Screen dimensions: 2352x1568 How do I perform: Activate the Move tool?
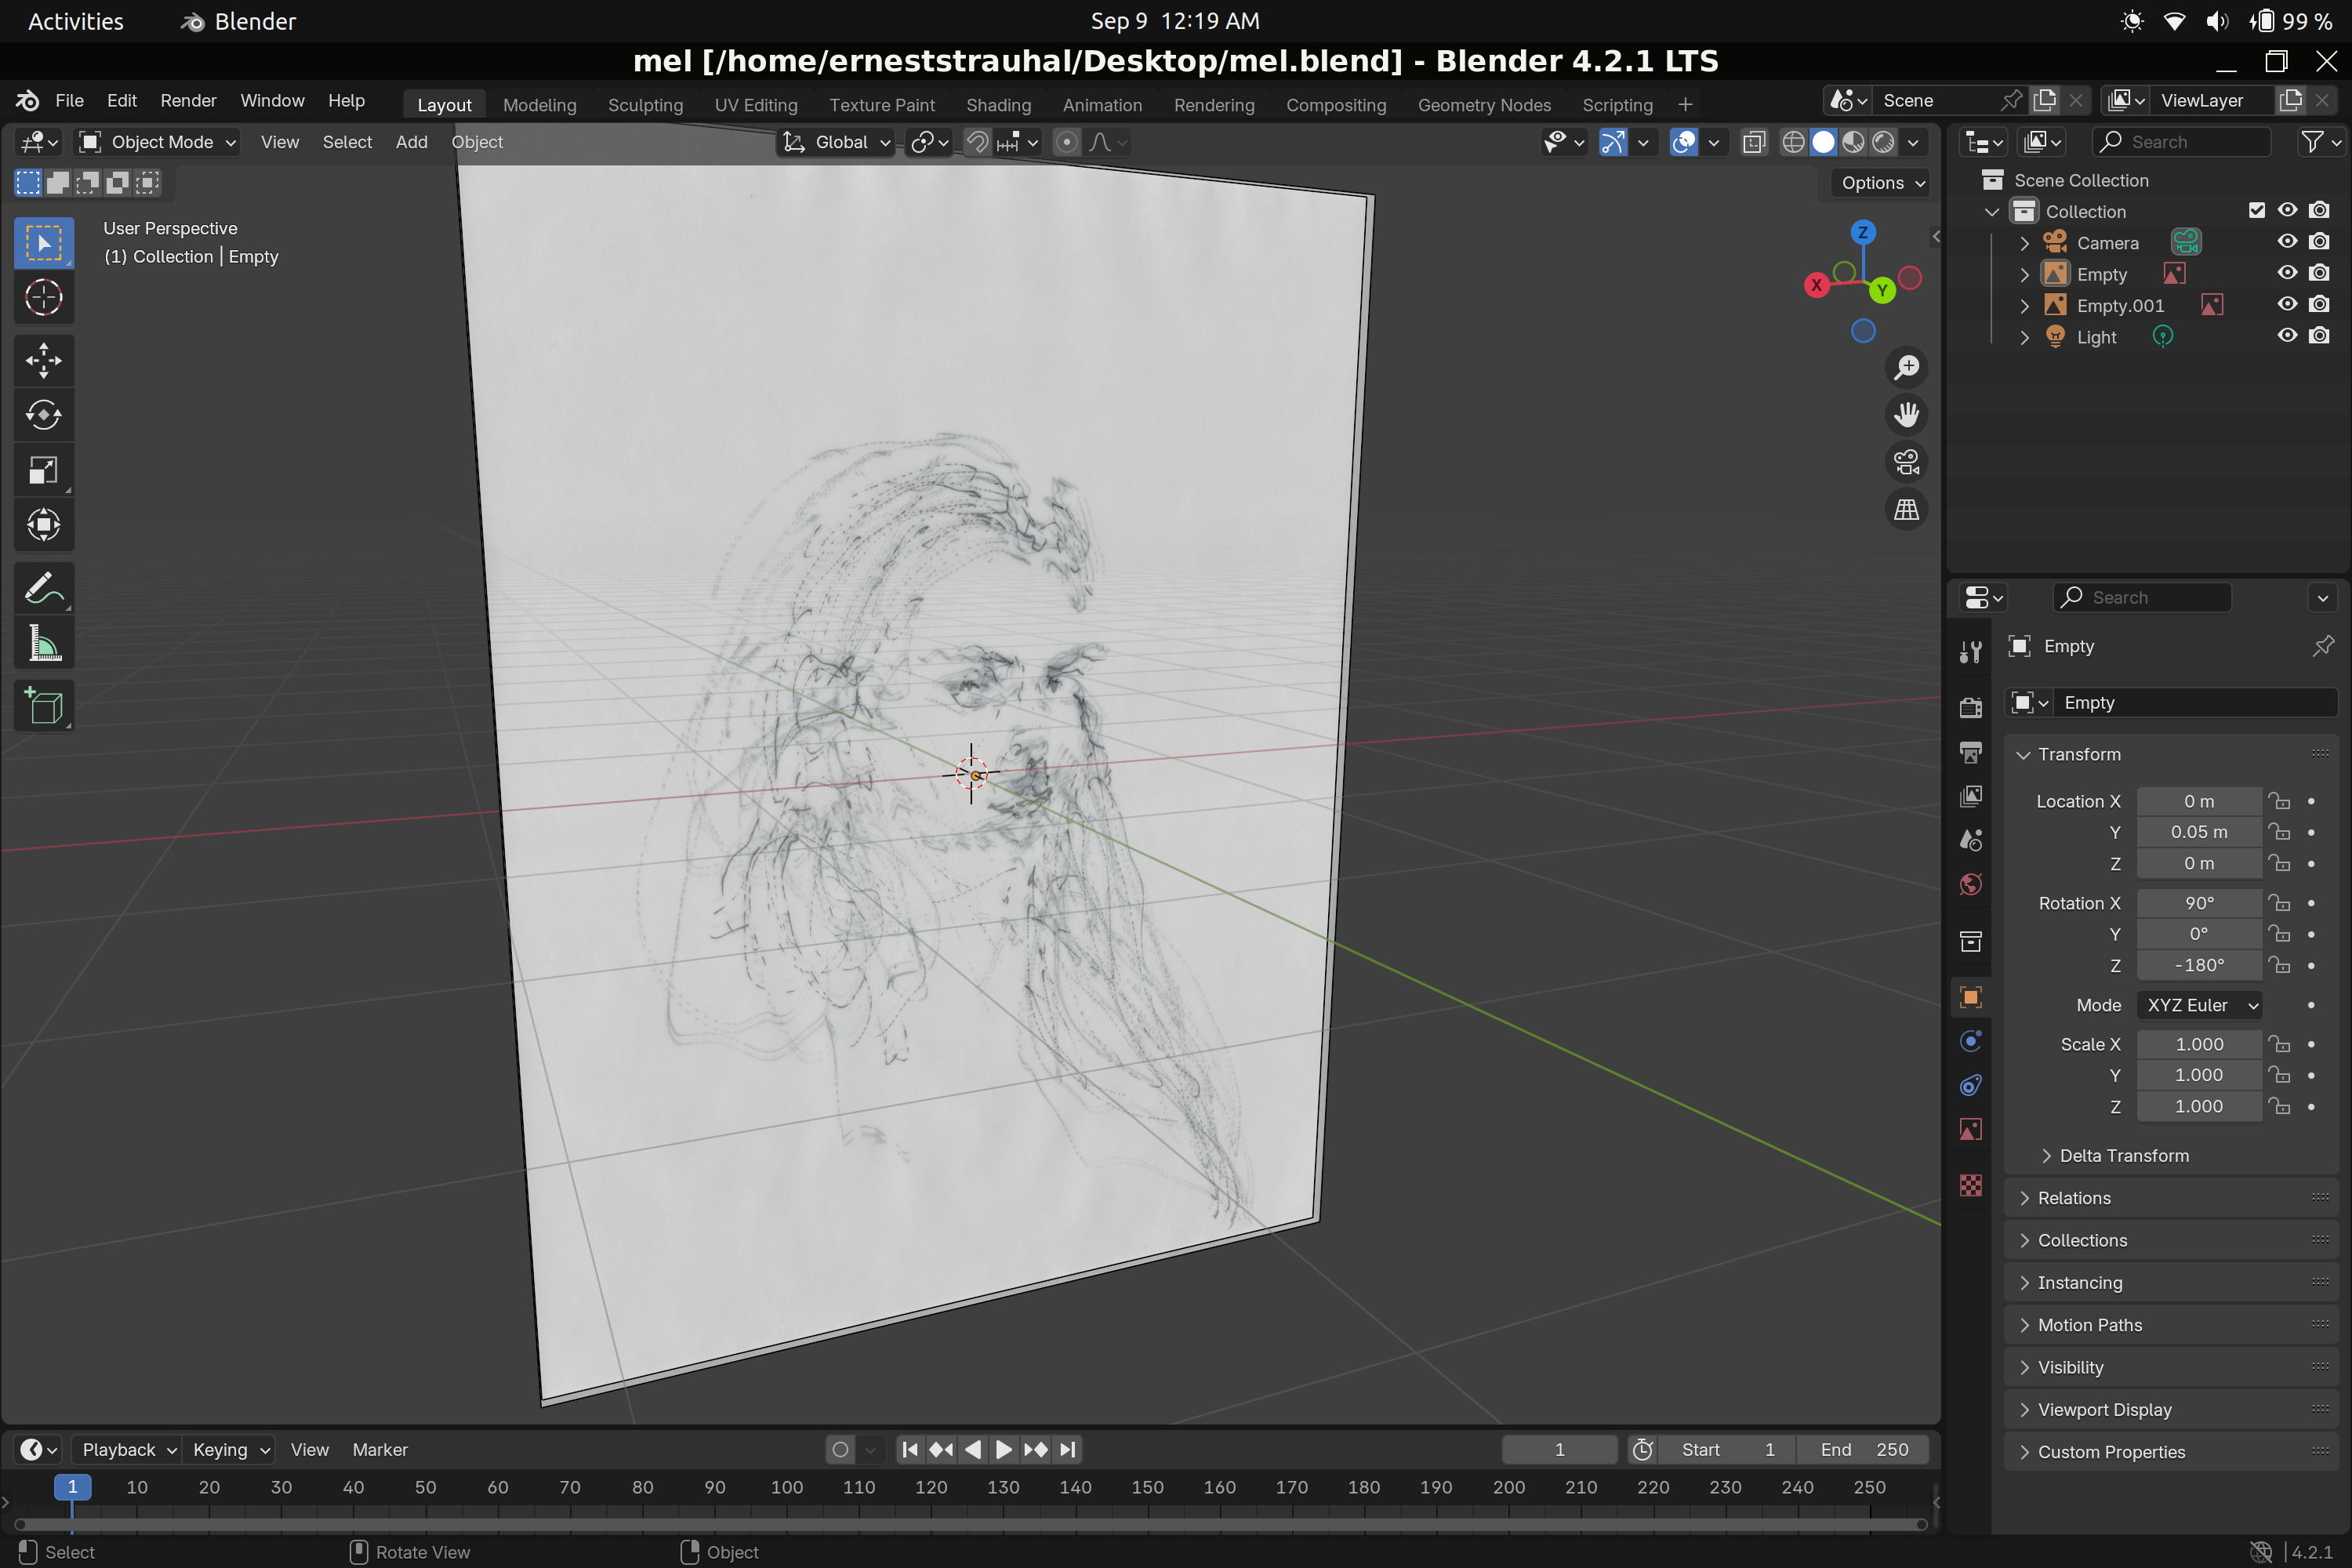click(x=43, y=361)
